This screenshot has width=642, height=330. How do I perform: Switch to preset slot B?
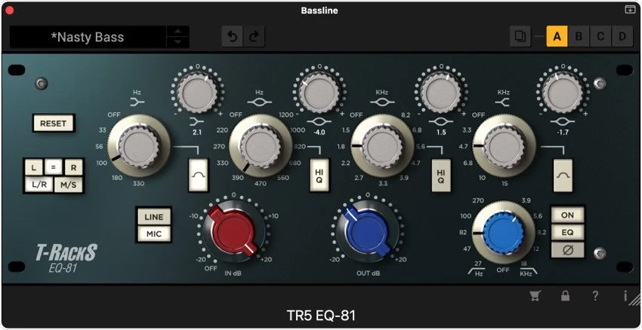[x=579, y=37]
